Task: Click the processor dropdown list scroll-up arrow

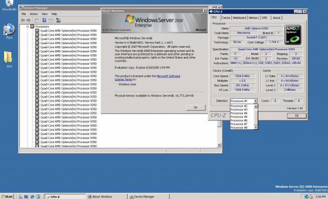Action: [256, 106]
